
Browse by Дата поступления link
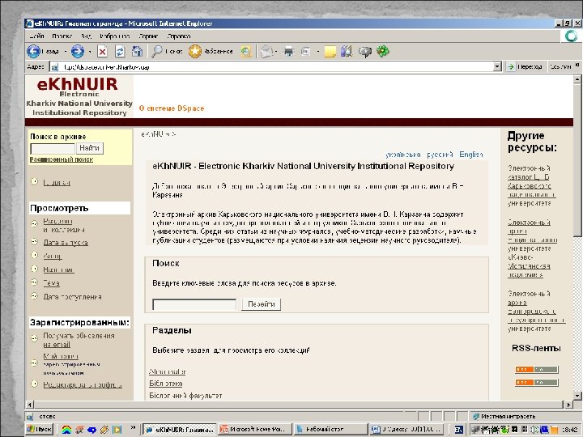[x=73, y=297]
